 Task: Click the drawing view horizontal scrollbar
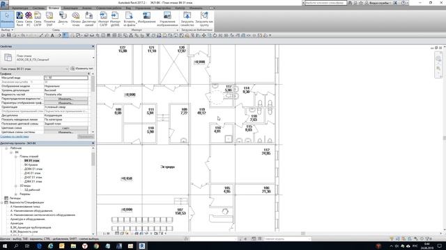302,233
